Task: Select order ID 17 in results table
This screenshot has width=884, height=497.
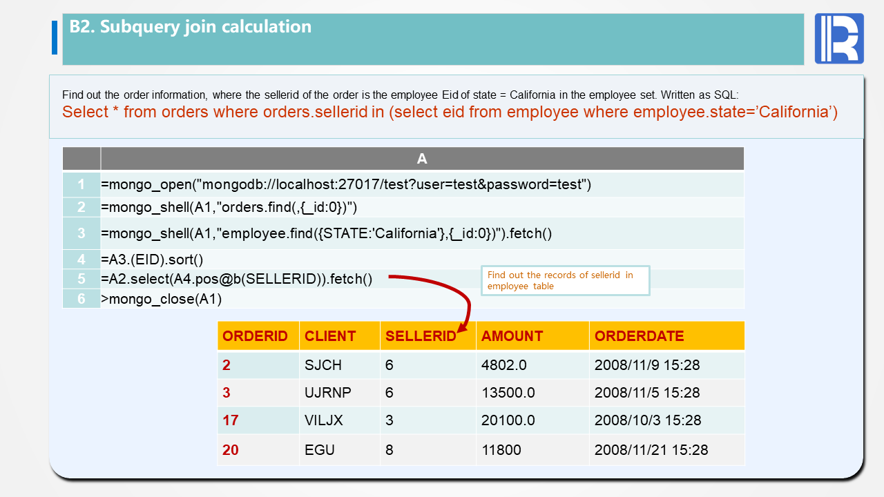Action: (231, 420)
